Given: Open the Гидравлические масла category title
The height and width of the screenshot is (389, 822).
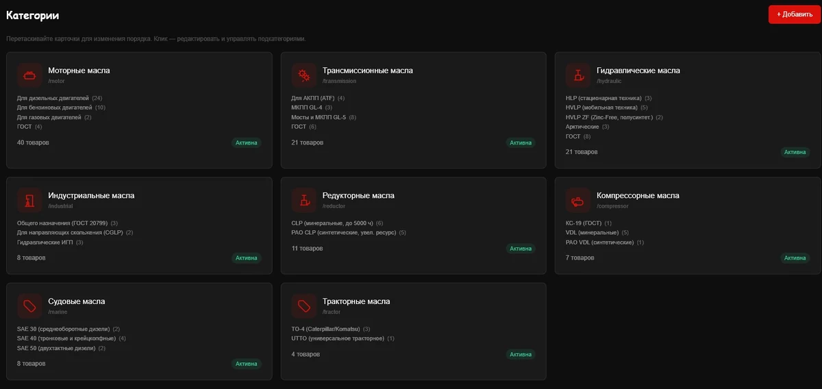Looking at the screenshot, I should (638, 71).
